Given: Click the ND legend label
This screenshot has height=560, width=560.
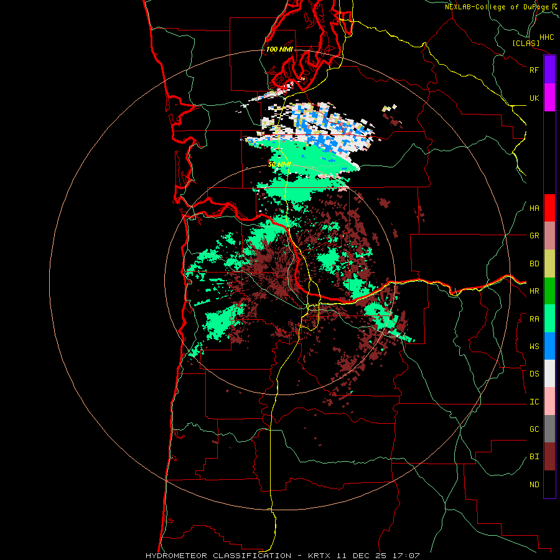Looking at the screenshot, I should coord(534,485).
